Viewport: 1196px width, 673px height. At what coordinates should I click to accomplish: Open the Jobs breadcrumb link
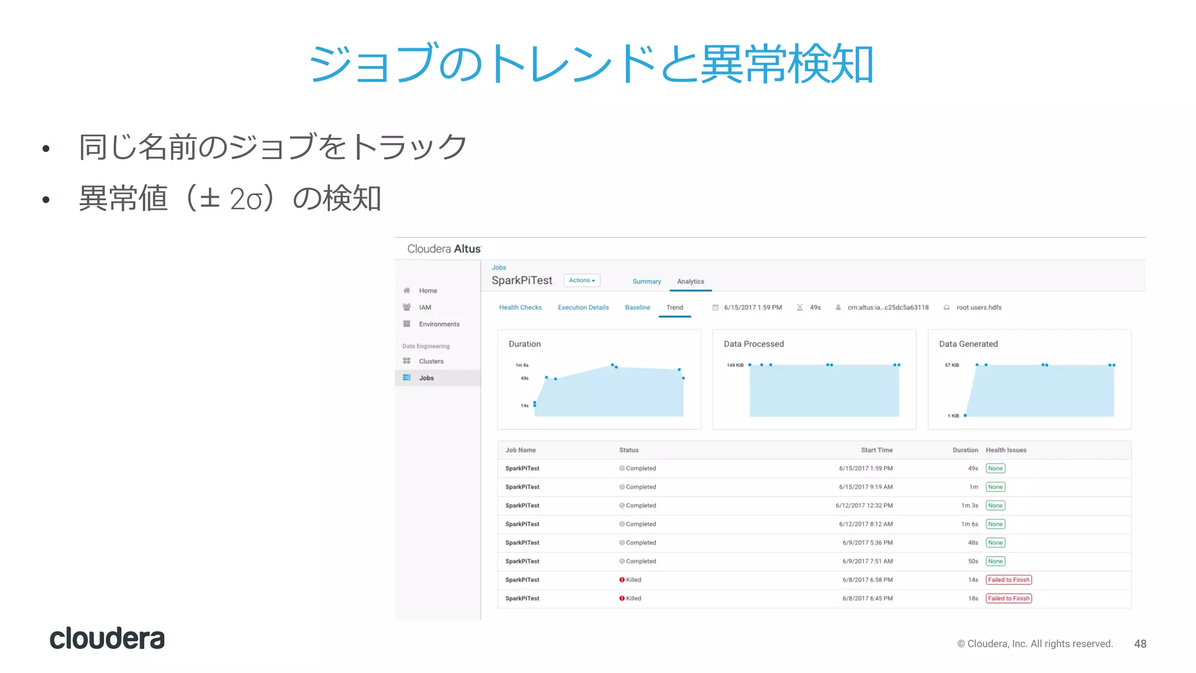[499, 268]
